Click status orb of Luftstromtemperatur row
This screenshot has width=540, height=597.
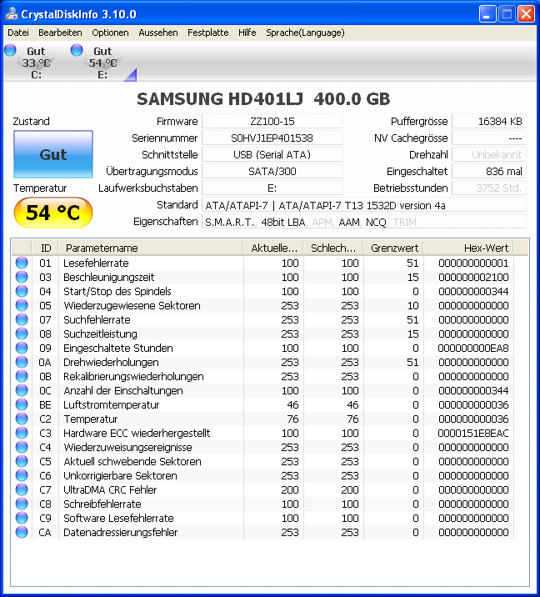point(22,404)
